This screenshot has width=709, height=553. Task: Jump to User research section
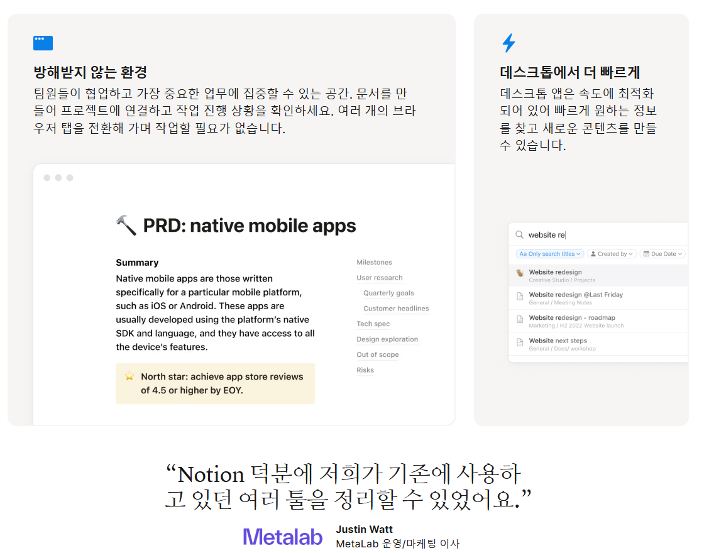click(380, 278)
